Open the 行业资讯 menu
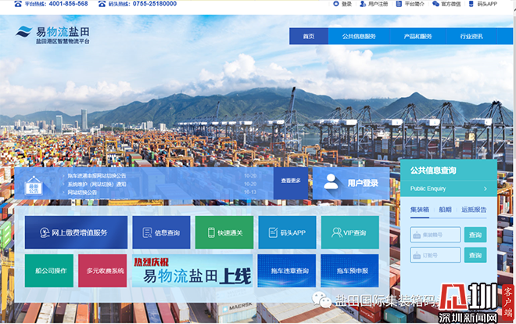 pyautogui.click(x=471, y=37)
